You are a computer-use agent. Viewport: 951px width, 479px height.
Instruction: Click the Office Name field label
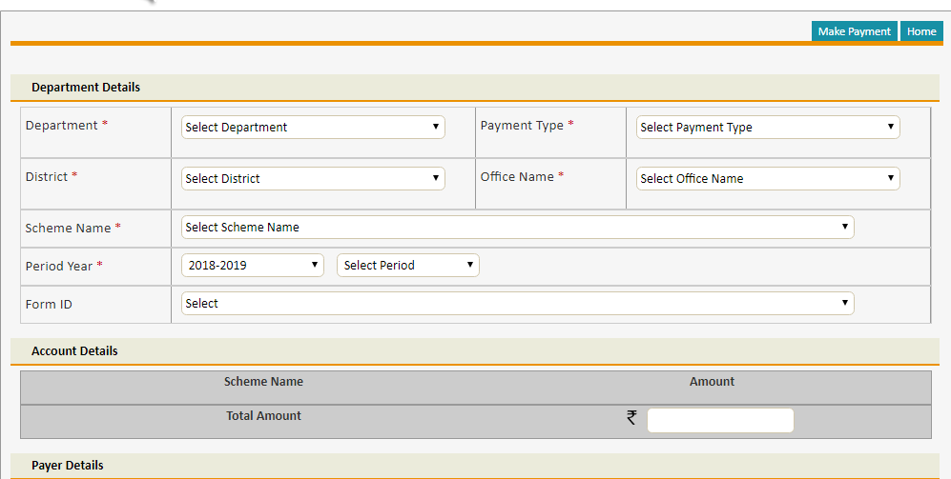(517, 176)
